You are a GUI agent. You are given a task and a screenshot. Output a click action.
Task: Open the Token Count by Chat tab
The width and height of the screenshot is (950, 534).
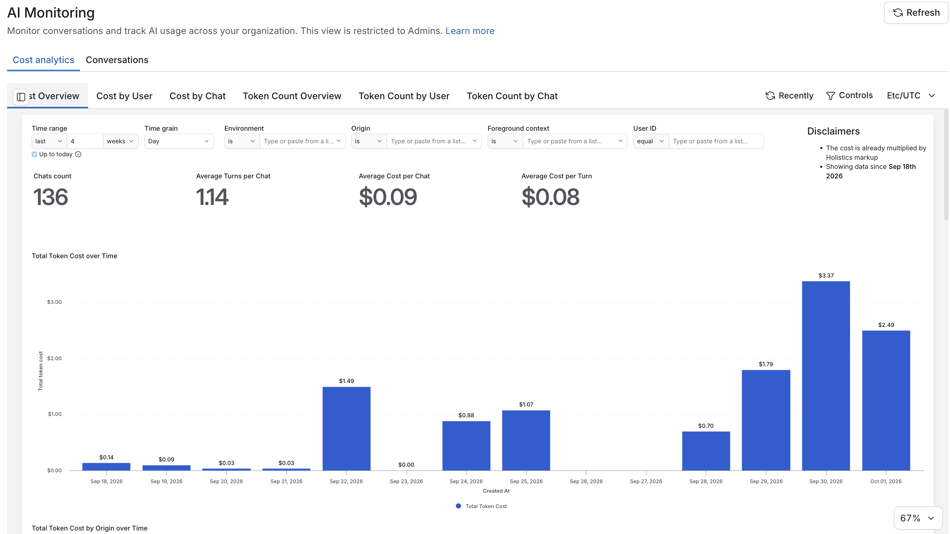(512, 96)
